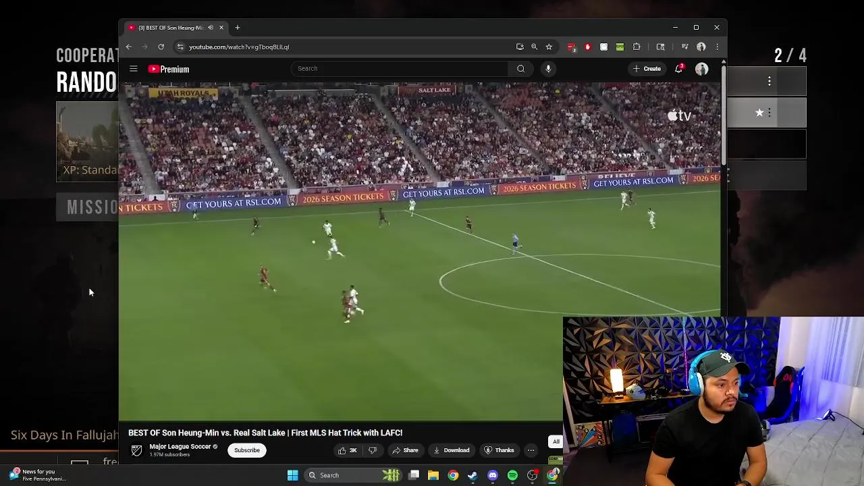Open the media controls music-note icon
The height and width of the screenshot is (486, 864).
684,47
